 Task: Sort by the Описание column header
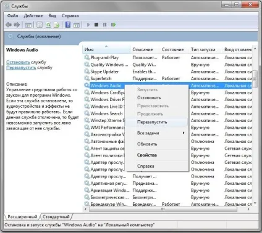[x=145, y=49]
